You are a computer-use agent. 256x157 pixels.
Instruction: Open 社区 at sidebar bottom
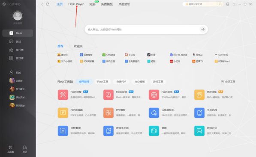coord(25,149)
